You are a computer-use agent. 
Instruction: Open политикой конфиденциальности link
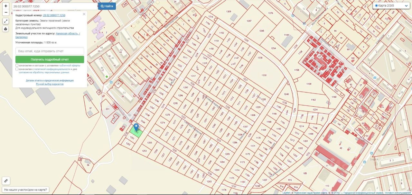click(x=52, y=69)
